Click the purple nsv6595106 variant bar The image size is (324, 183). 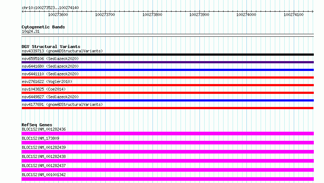click(x=167, y=62)
